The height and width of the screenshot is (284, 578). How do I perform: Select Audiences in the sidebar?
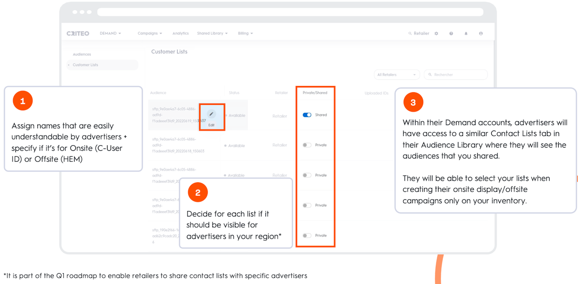(x=82, y=54)
